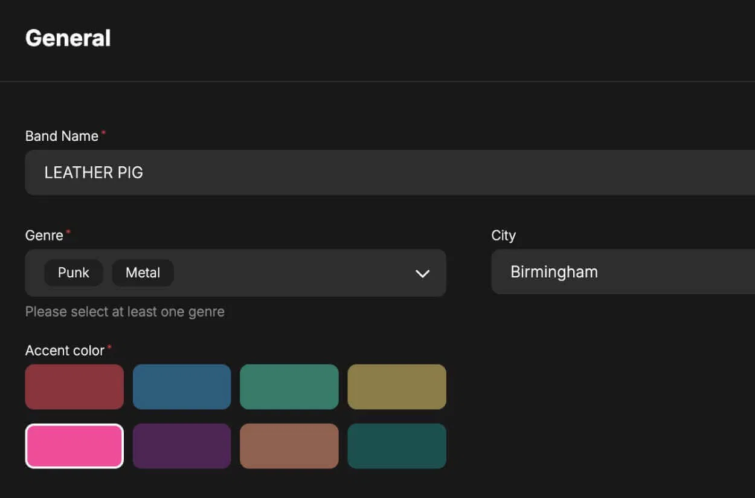Screen dimensions: 755x498
Task: Expand the genre selection list
Action: 422,273
